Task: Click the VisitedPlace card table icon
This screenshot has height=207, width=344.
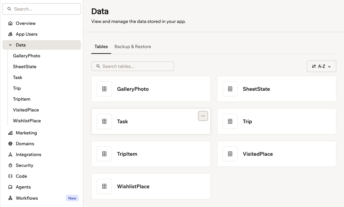Action: click(x=230, y=154)
